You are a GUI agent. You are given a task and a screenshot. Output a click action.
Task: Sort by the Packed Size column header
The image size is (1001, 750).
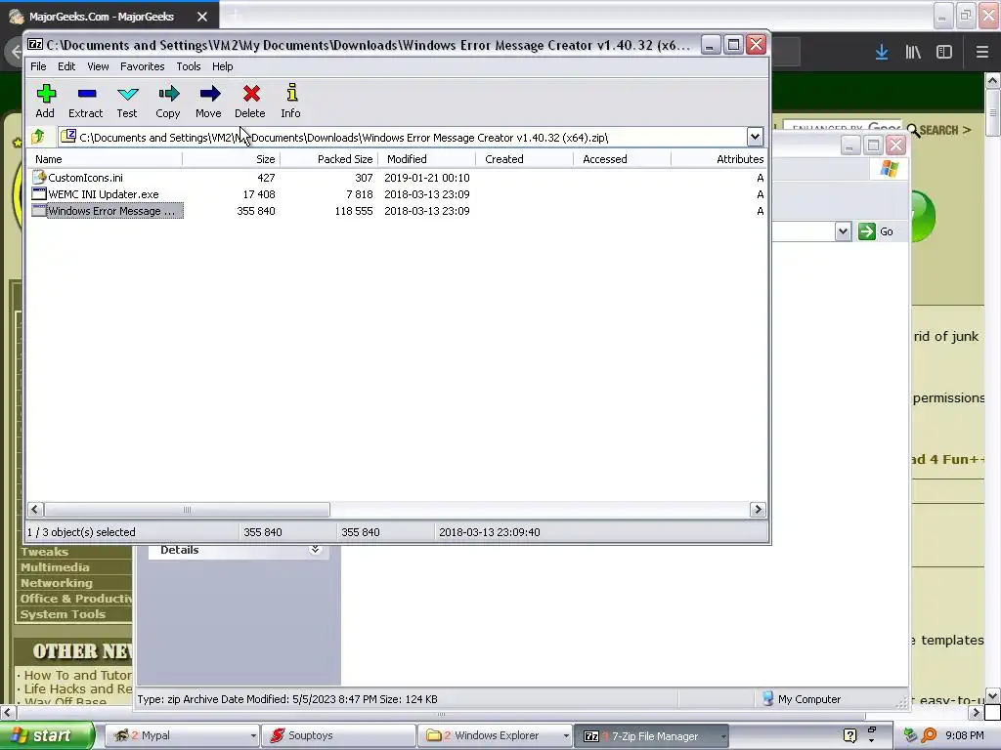pos(329,159)
